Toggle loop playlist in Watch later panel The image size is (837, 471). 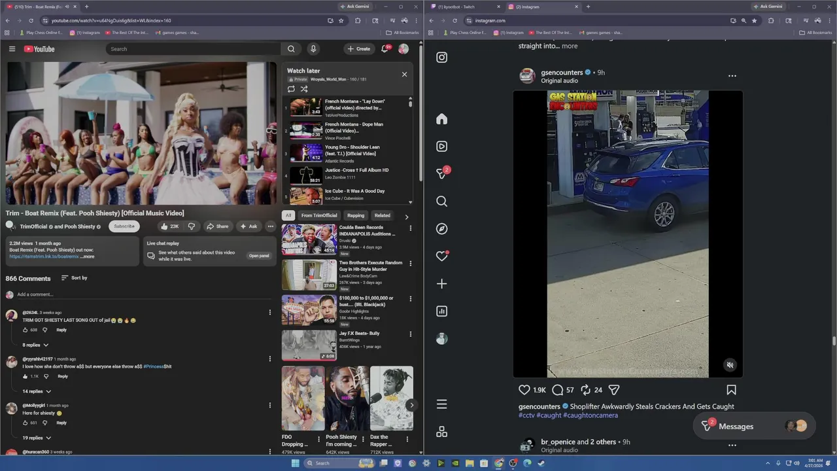pyautogui.click(x=291, y=89)
